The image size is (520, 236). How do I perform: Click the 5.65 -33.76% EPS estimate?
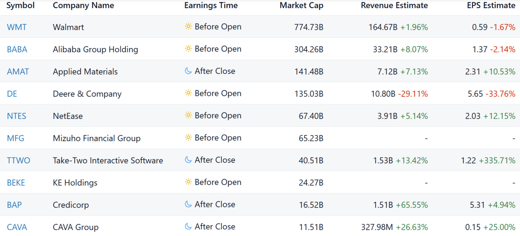tap(491, 93)
